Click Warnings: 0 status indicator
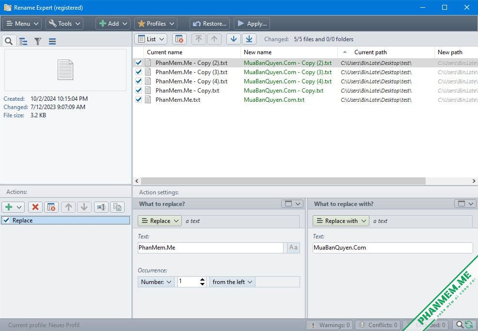The image size is (478, 331). click(330, 325)
